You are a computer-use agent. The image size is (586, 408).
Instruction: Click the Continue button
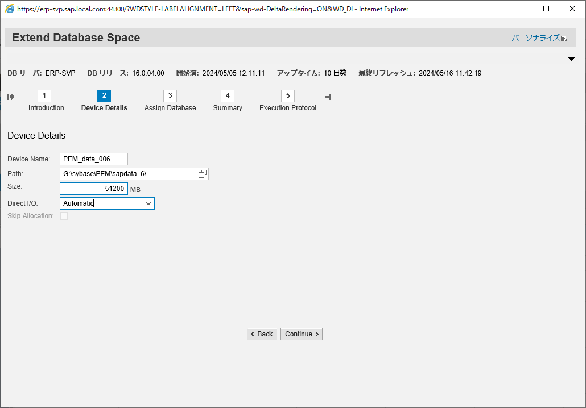point(302,334)
